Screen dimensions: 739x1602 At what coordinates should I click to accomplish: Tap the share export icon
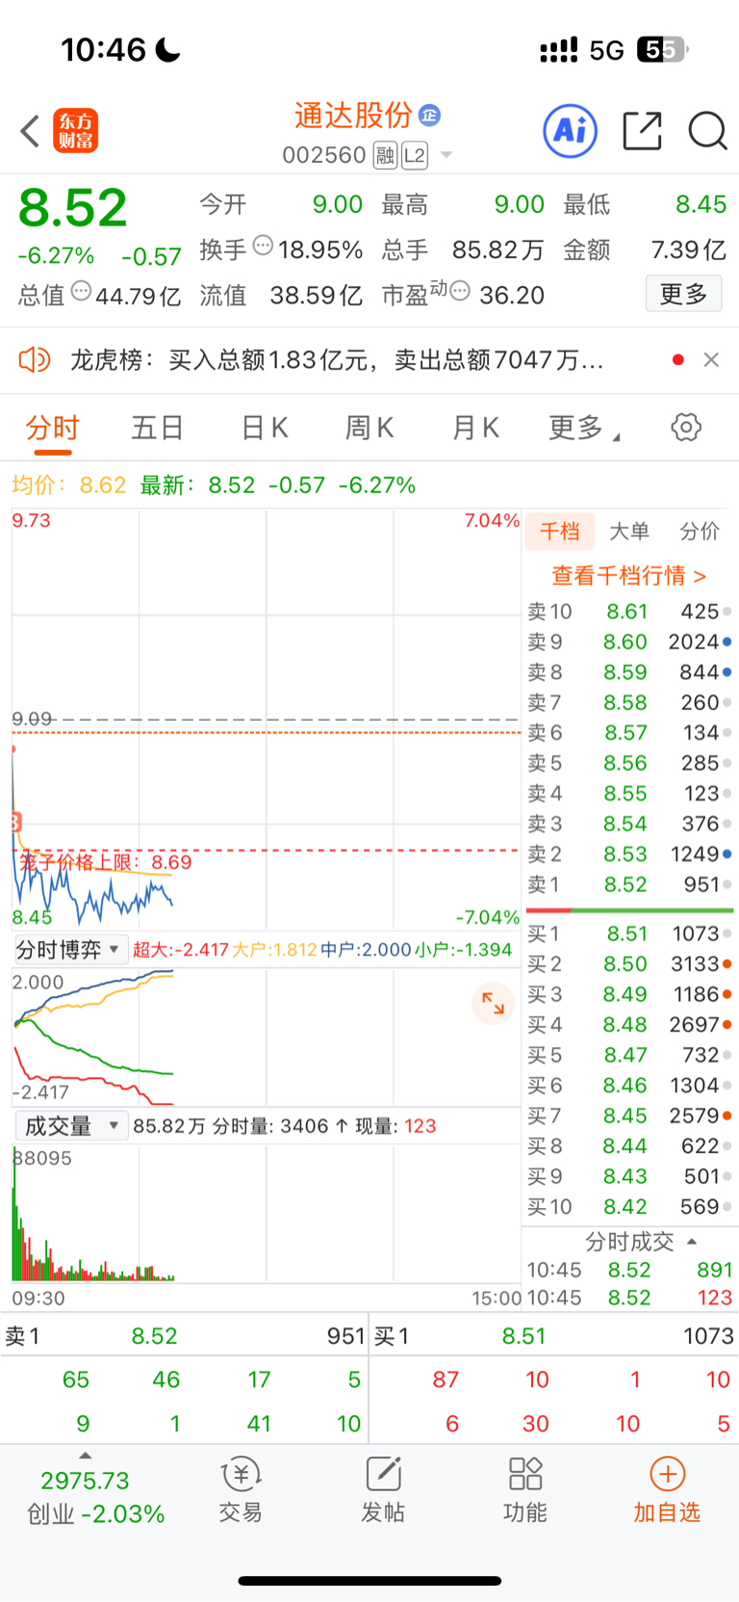(x=642, y=131)
